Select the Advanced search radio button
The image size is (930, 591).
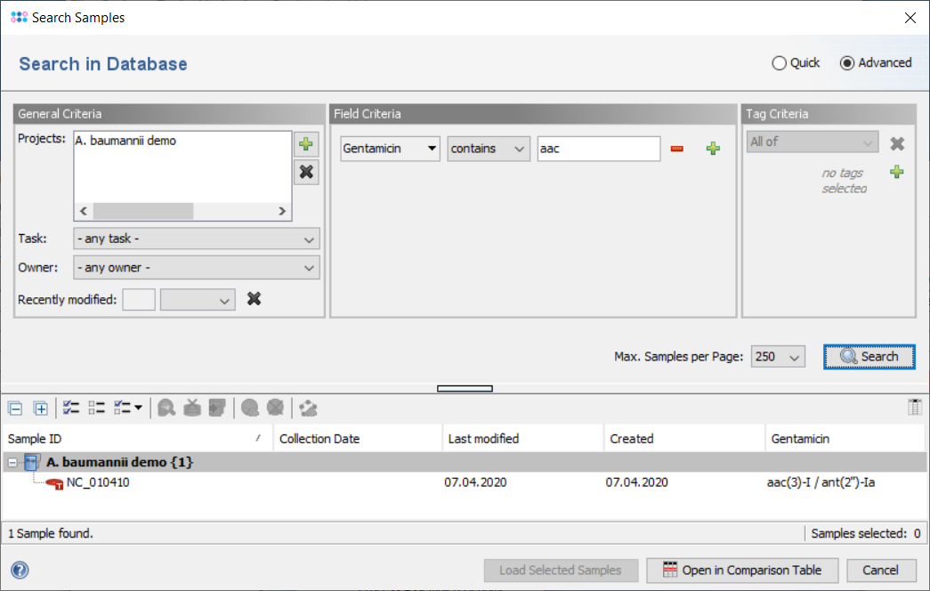pos(847,63)
